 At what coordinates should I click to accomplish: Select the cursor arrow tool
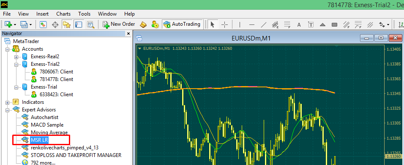213,24
